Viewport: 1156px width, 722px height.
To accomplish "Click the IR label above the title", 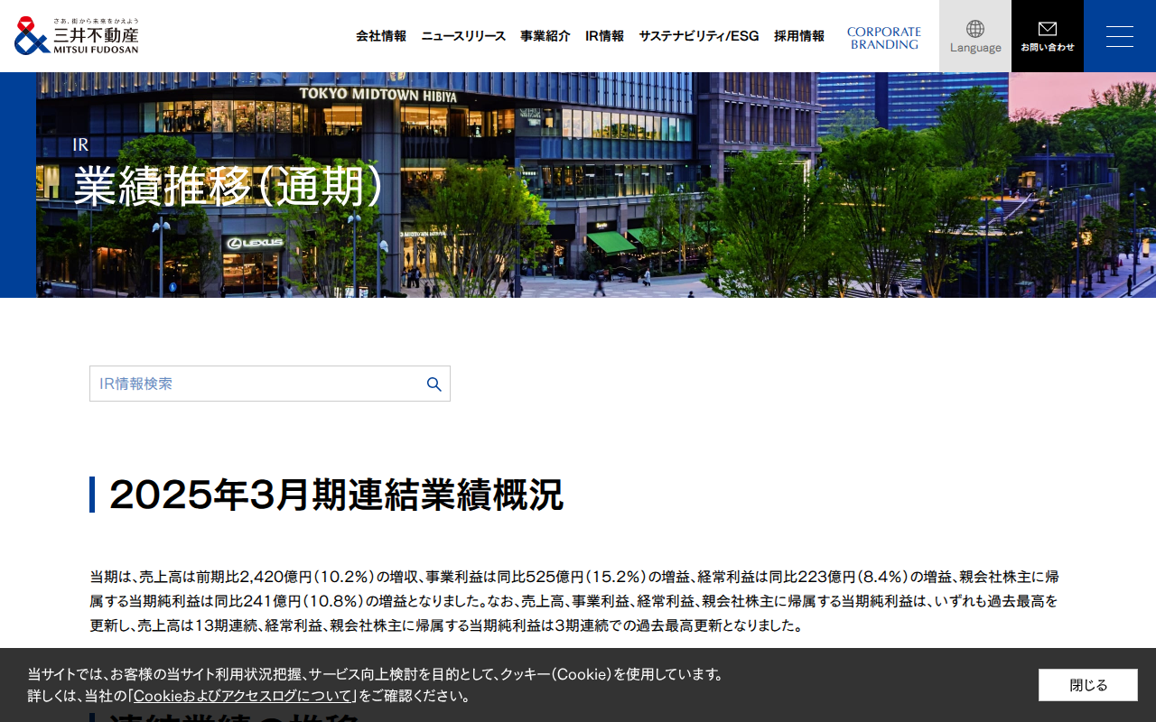I will [80, 144].
